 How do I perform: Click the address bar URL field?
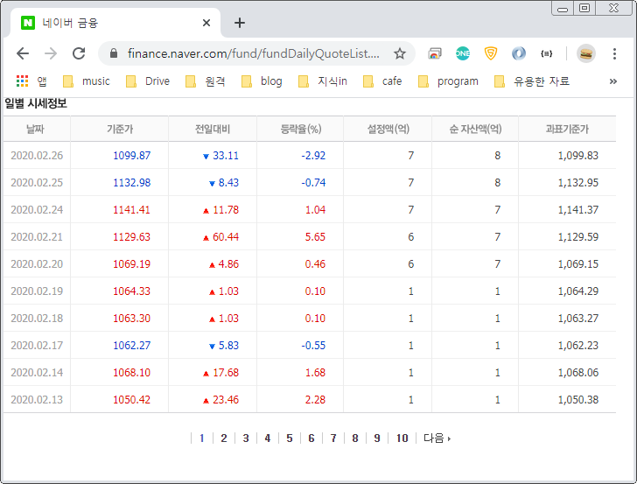click(x=254, y=53)
